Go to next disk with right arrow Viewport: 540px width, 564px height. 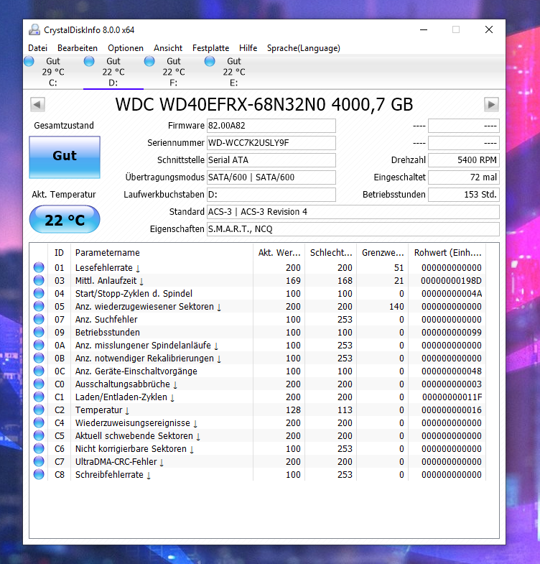[x=491, y=105]
